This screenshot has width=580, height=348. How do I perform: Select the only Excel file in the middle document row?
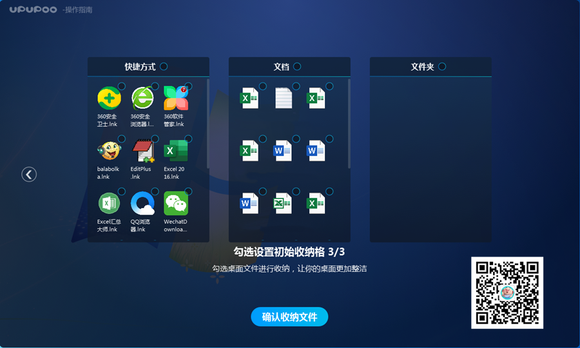[249, 151]
